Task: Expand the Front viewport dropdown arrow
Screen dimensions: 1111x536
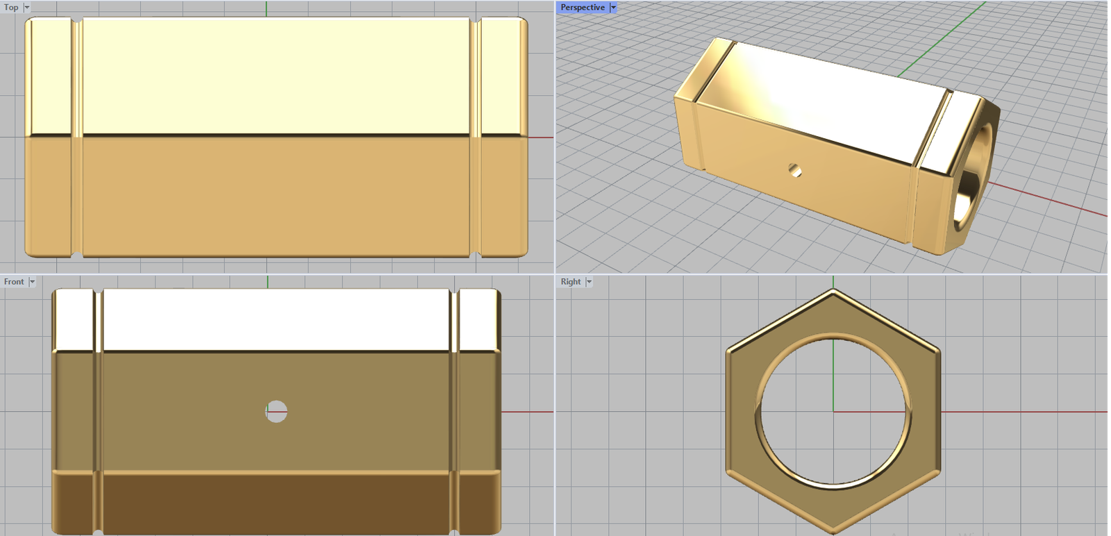Action: point(32,282)
